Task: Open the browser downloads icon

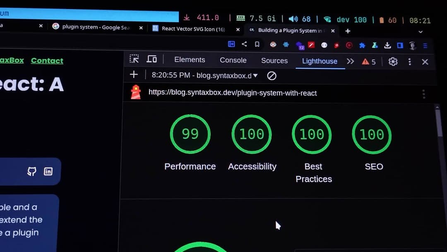Action: click(x=387, y=45)
